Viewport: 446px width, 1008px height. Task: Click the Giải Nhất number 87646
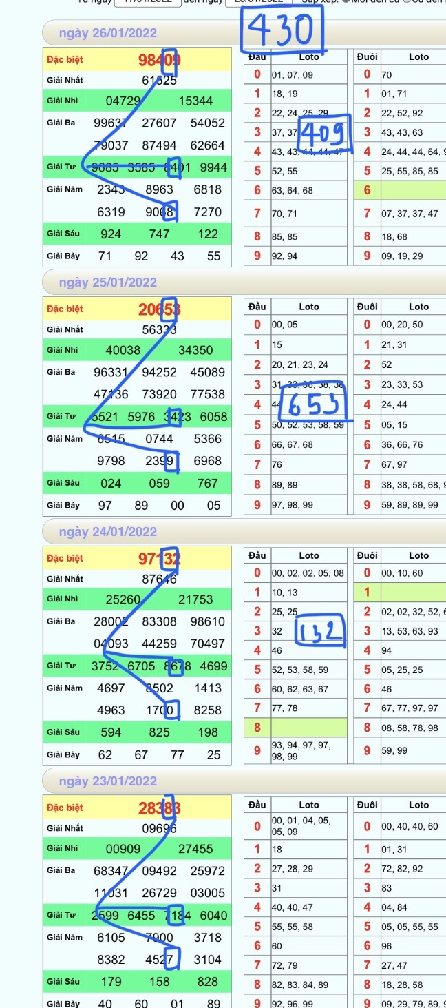point(159,578)
